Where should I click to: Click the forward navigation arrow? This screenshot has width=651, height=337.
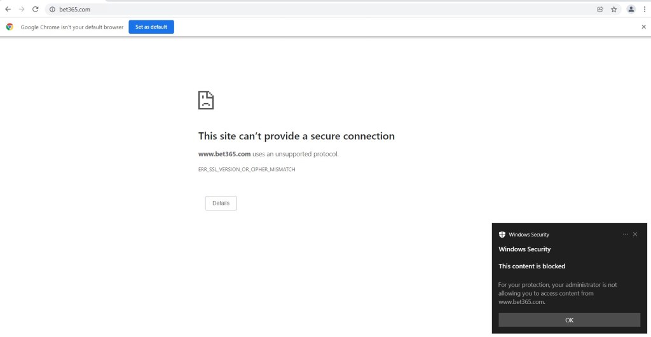pos(22,10)
